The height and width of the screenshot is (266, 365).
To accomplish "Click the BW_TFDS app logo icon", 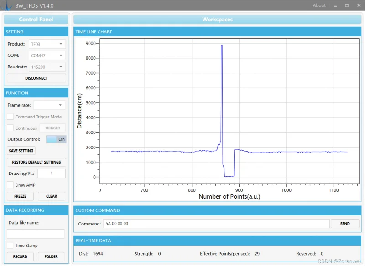I will [7, 5].
